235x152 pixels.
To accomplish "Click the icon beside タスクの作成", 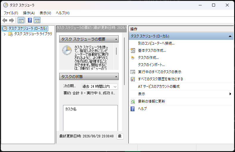I will coord(133,58).
